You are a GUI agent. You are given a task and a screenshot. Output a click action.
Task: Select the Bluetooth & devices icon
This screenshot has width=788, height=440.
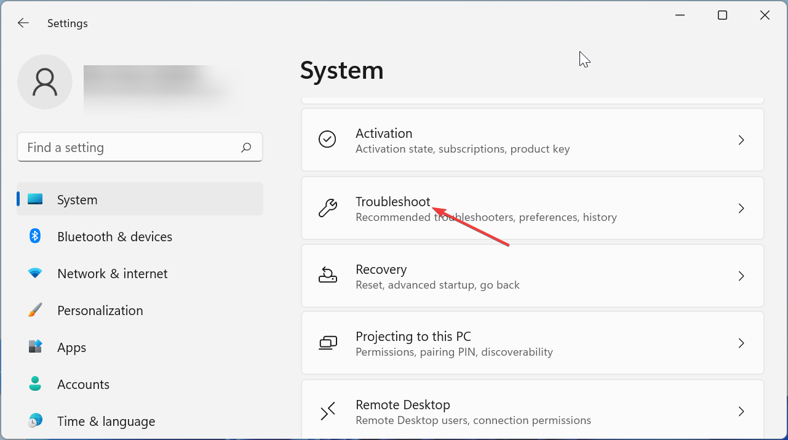(x=35, y=236)
